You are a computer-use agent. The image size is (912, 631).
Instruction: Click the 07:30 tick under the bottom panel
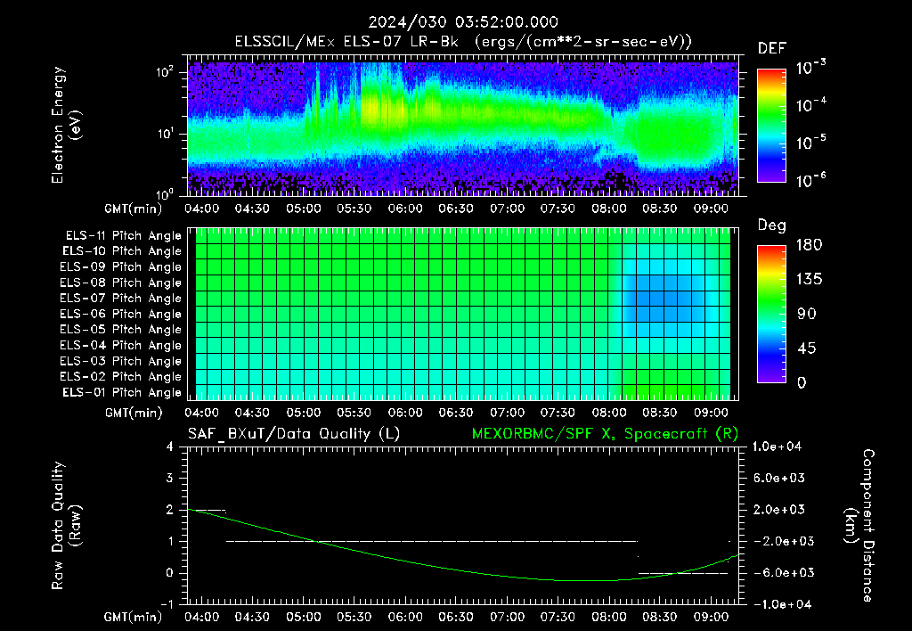tap(558, 617)
